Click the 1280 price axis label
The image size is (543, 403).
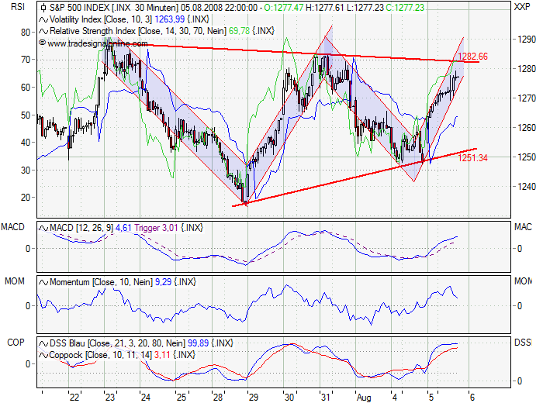click(x=527, y=69)
